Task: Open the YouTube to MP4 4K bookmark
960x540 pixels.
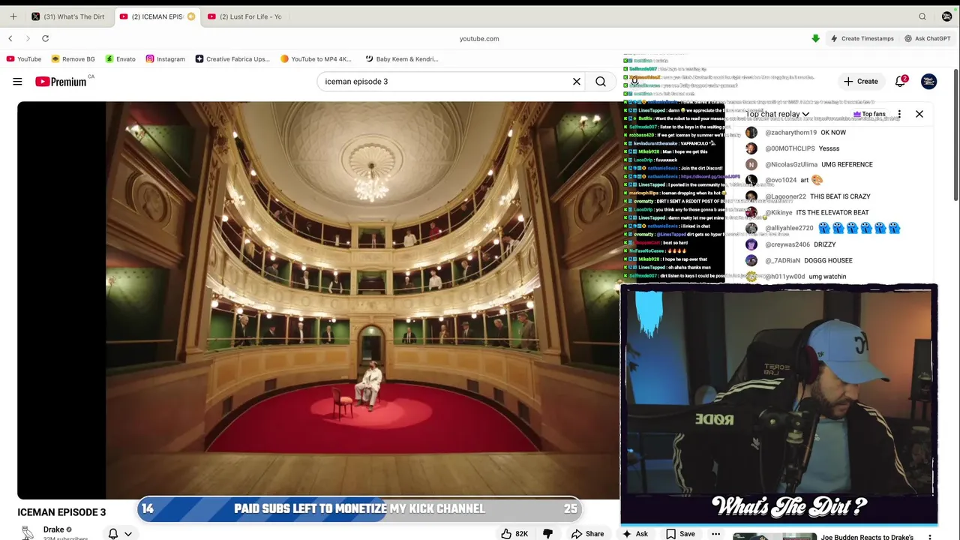Action: [x=315, y=58]
